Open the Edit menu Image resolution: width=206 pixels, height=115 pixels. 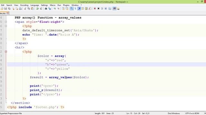(x=3, y=5)
